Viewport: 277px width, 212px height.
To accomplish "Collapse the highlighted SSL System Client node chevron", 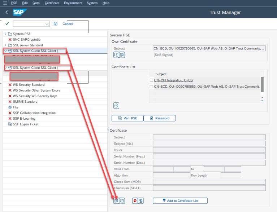I will pos(5,51).
